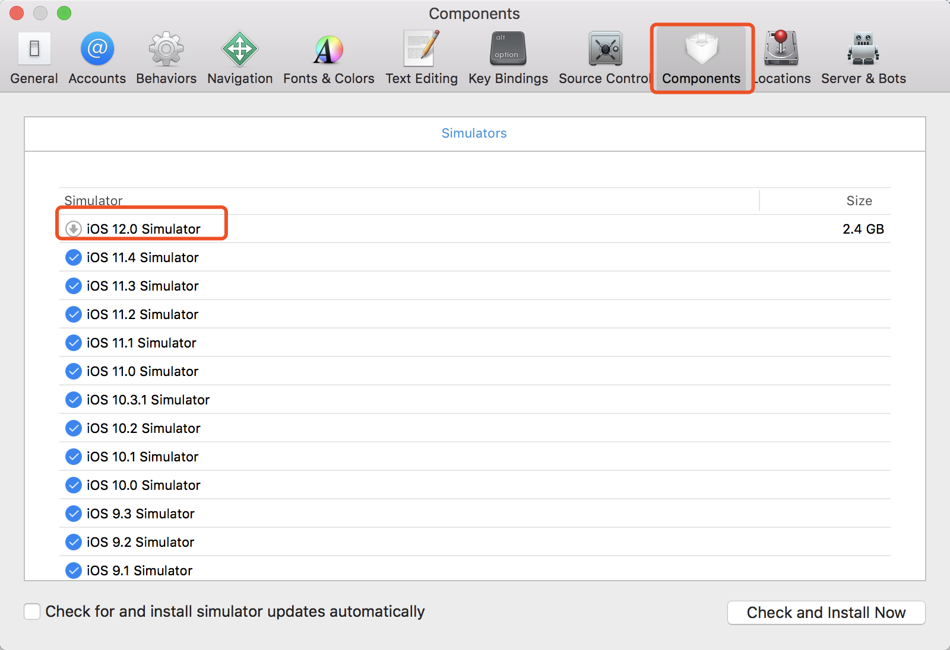The image size is (950, 650).
Task: Select the iOS 9.2 Simulator label
Action: [141, 542]
